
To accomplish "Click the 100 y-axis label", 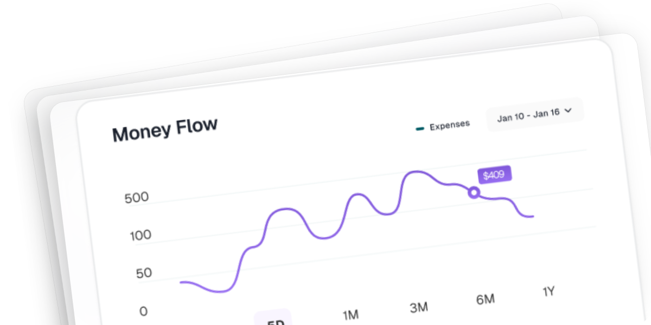I will pyautogui.click(x=141, y=236).
